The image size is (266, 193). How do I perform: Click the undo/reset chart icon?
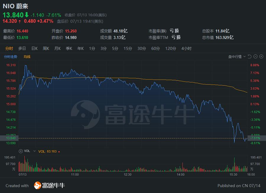[249, 57]
